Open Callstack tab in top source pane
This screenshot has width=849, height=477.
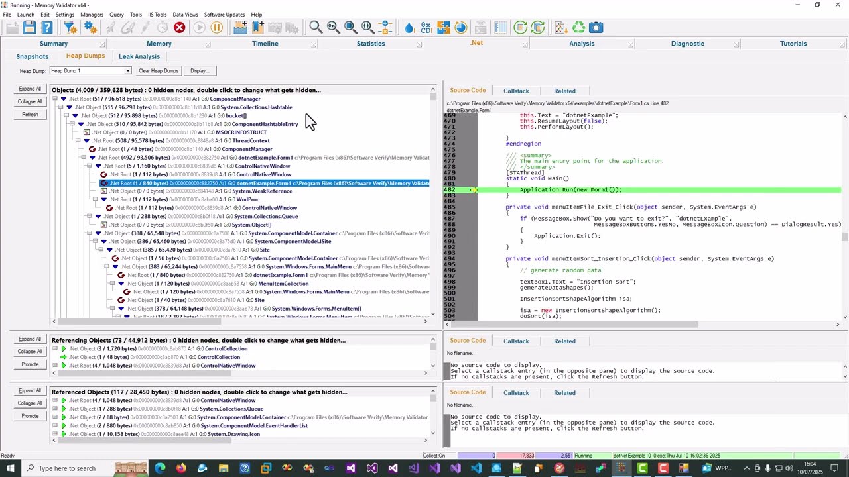[x=516, y=91]
